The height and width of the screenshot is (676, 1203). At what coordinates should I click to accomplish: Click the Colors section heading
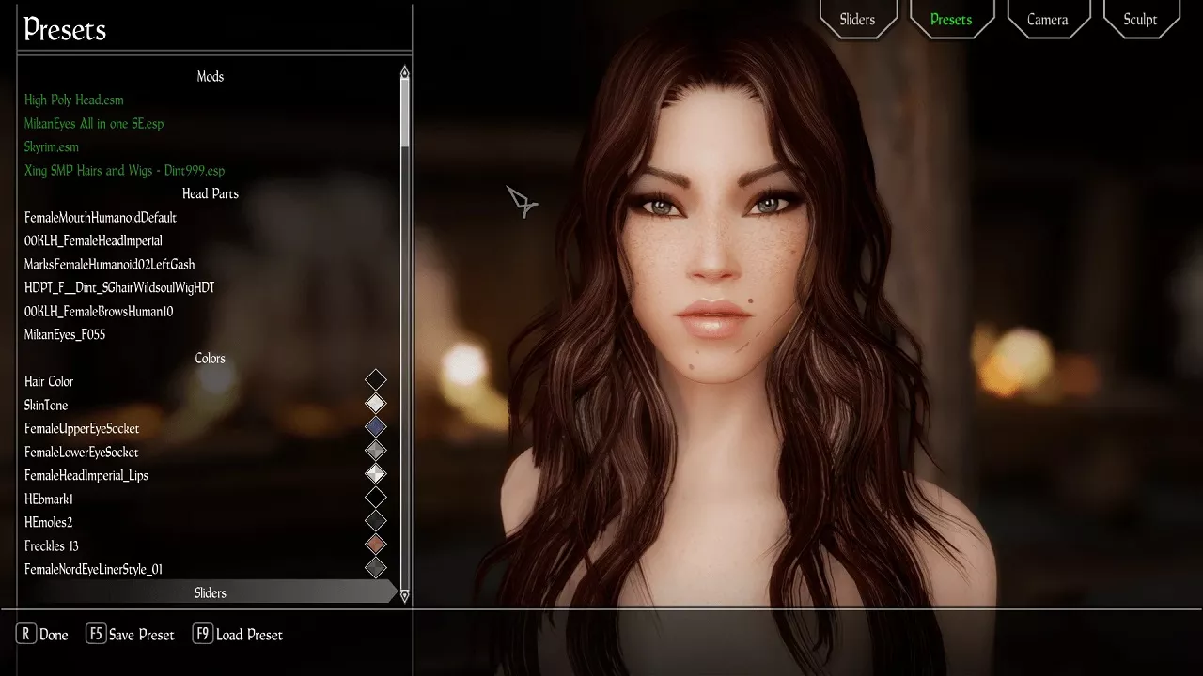[x=211, y=358]
